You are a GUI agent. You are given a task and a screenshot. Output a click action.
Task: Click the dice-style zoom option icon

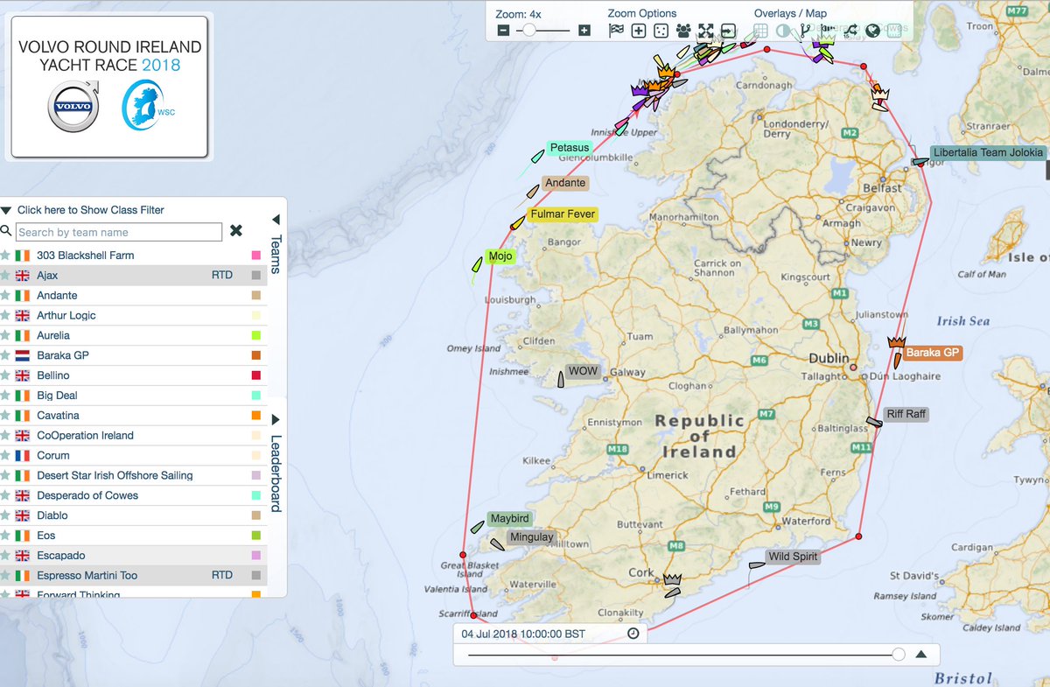pyautogui.click(x=661, y=31)
